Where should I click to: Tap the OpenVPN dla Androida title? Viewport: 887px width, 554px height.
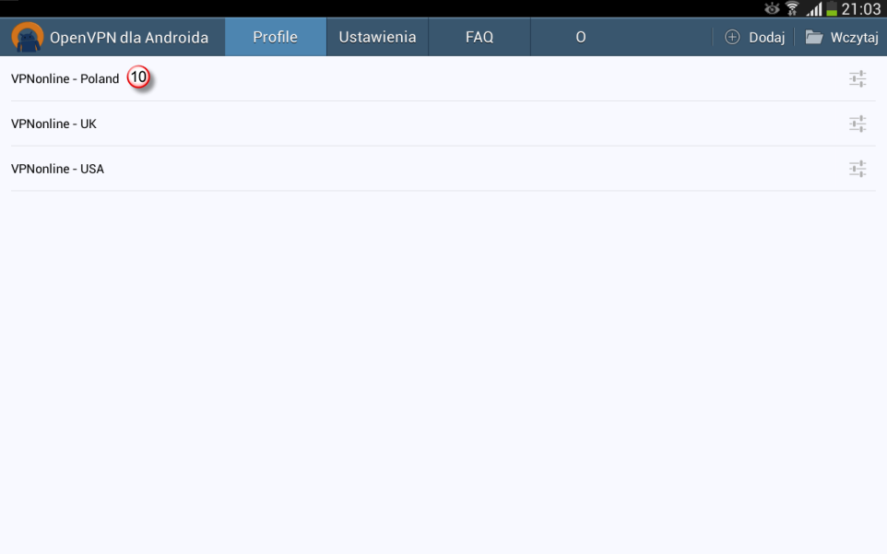129,37
